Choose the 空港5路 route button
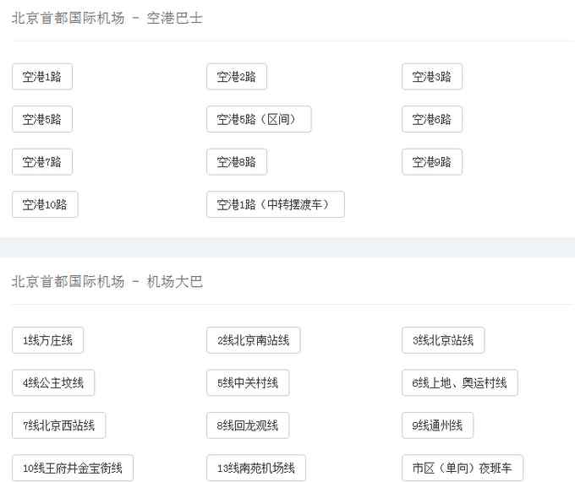 coord(42,119)
